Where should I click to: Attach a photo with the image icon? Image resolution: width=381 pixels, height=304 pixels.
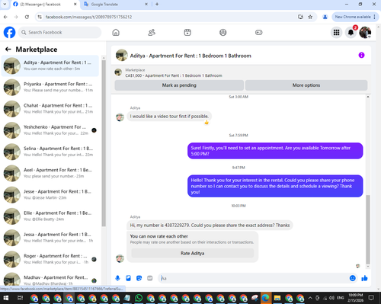(128, 278)
